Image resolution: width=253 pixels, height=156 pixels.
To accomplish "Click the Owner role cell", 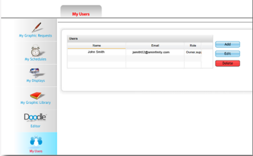I will [193, 52].
